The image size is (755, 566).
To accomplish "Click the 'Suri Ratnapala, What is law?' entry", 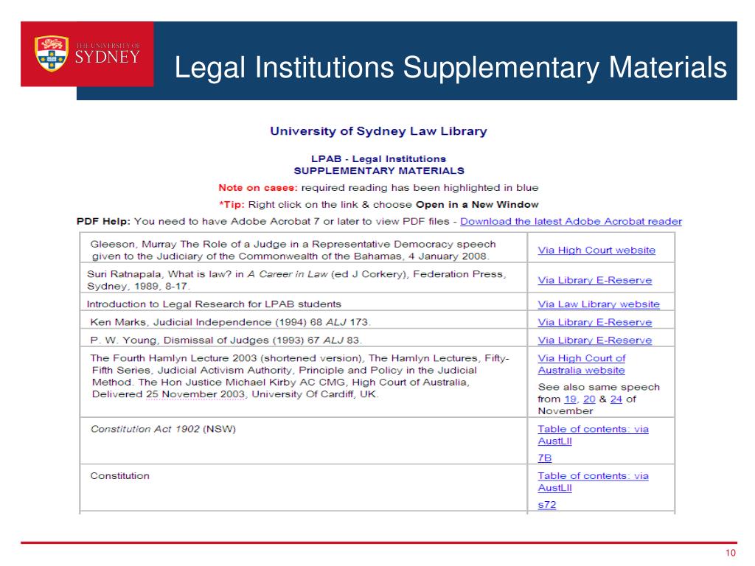I will pos(296,280).
